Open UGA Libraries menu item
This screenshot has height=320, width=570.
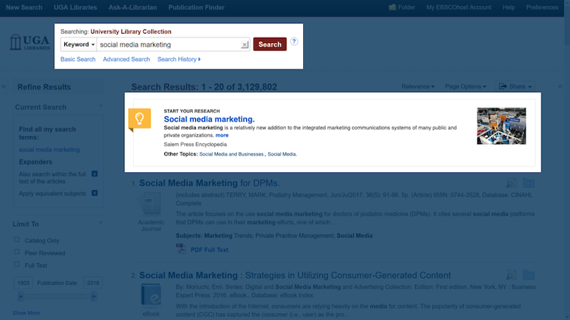click(x=75, y=7)
